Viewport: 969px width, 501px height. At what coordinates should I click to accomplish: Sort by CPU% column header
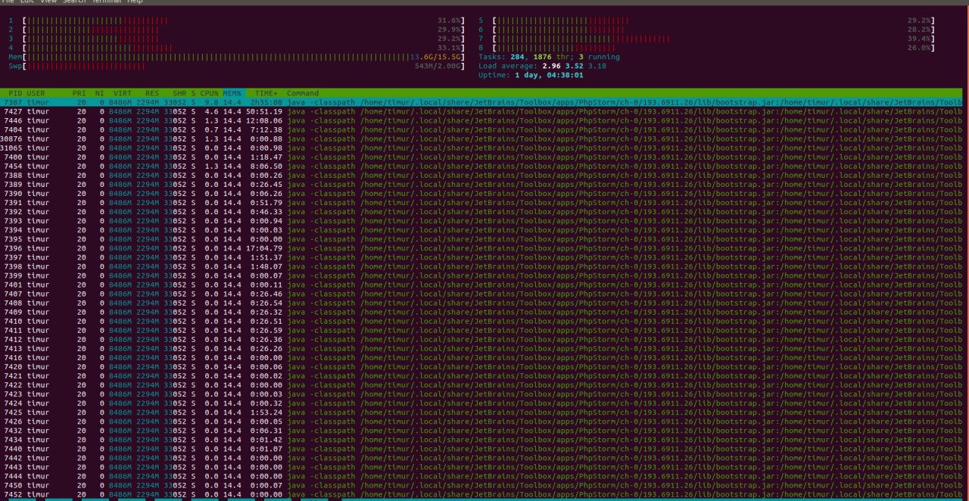(209, 93)
